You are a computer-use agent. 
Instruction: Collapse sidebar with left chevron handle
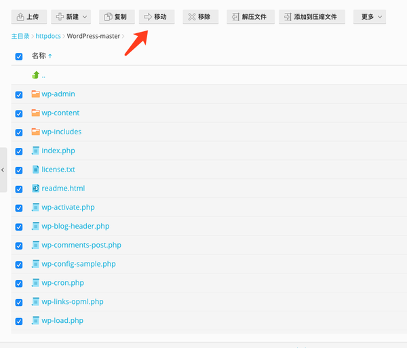[3, 170]
